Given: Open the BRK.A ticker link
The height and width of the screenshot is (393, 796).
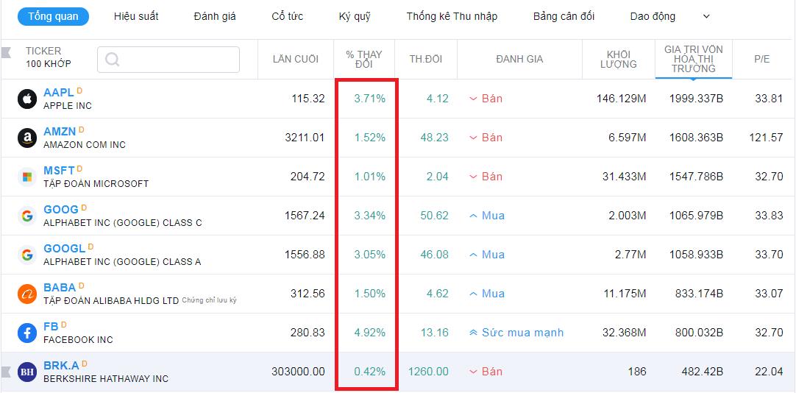Looking at the screenshot, I should pyautogui.click(x=61, y=366).
